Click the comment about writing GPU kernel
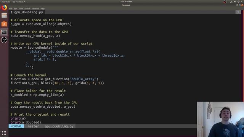The width and height of the screenshot is (244, 137). [x=51, y=44]
